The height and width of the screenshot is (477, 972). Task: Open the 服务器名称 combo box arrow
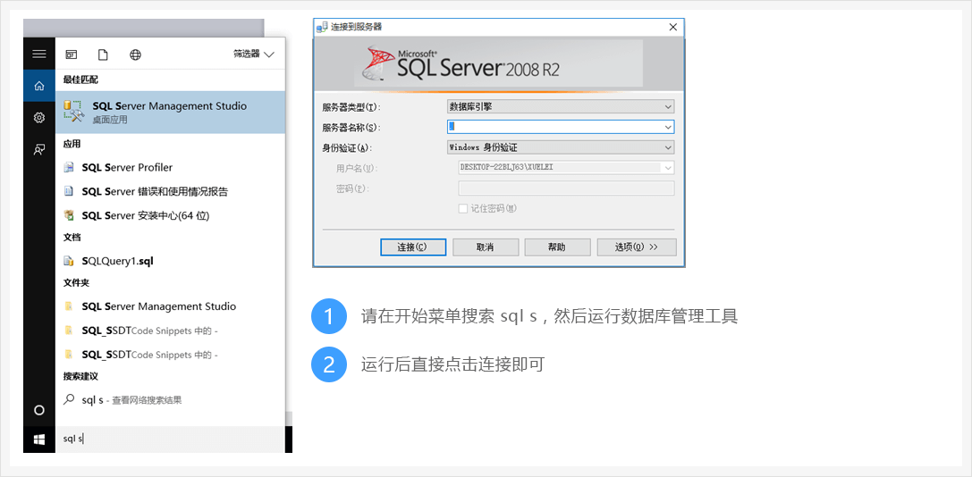[x=668, y=127]
